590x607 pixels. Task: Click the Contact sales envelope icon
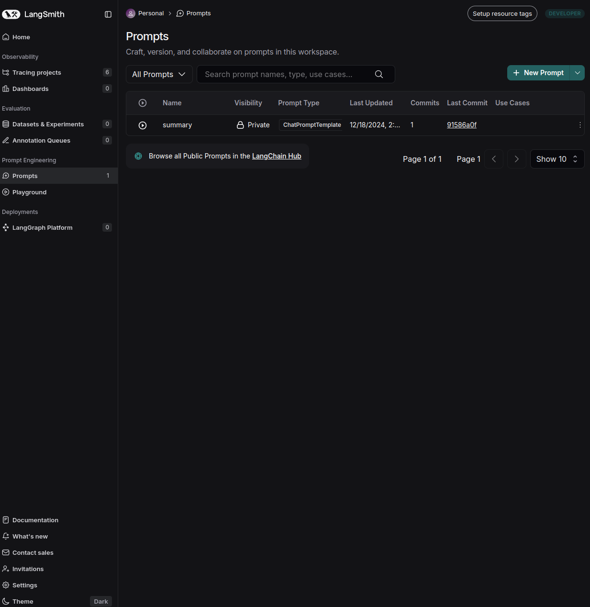[x=6, y=552]
